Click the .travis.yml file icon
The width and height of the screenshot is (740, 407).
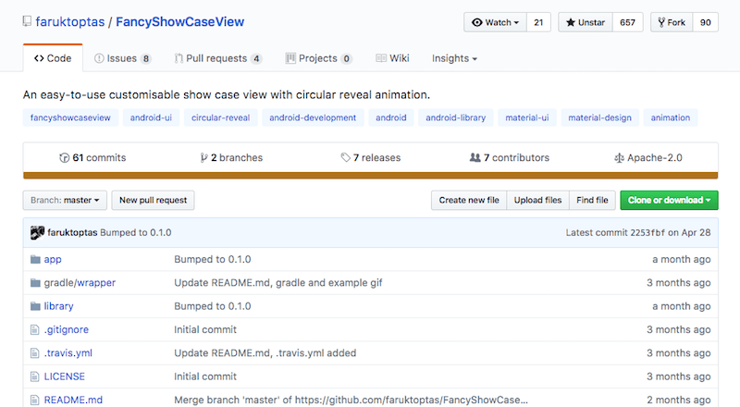tap(34, 353)
